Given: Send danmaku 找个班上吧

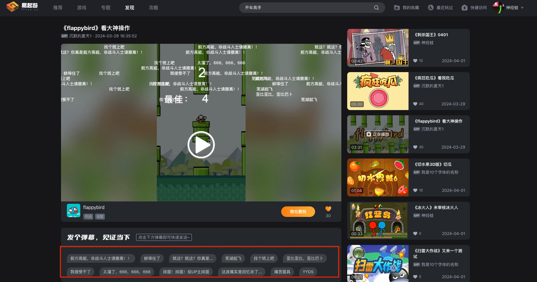Looking at the screenshot, I should [264, 258].
